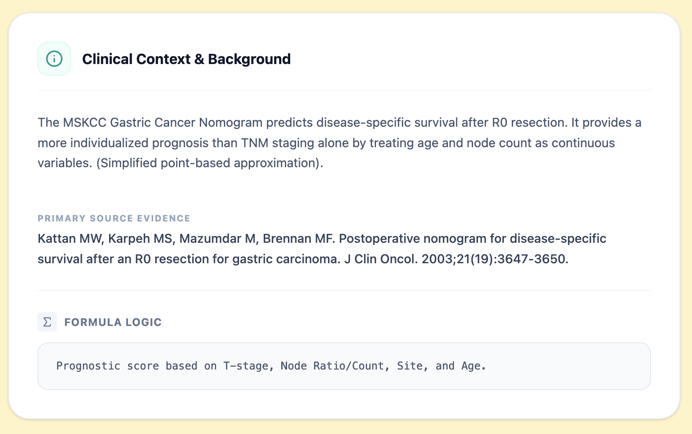Viewport: 692px width, 434px height.
Task: Click 'Brennan MF' author name in citation
Action: 298,239
